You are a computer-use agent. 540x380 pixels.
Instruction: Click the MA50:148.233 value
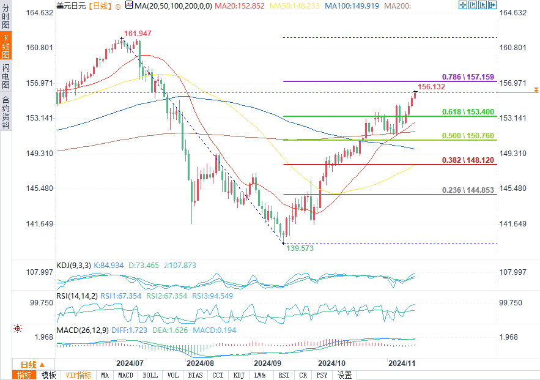point(294,6)
